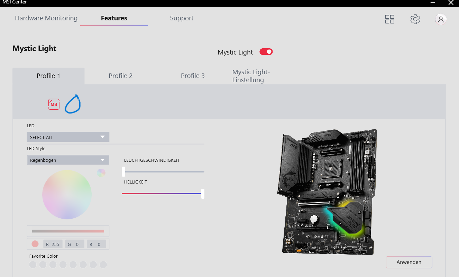The image size is (459, 277).
Task: Pick a color on the color wheel
Action: (67, 195)
